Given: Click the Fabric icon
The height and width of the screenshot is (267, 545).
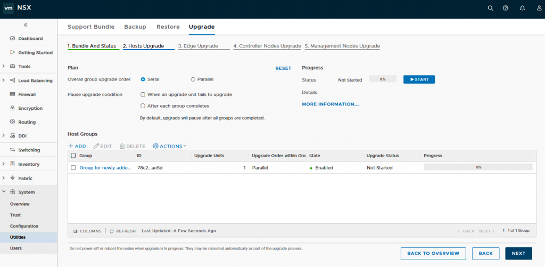Looking at the screenshot, I should coord(13,178).
